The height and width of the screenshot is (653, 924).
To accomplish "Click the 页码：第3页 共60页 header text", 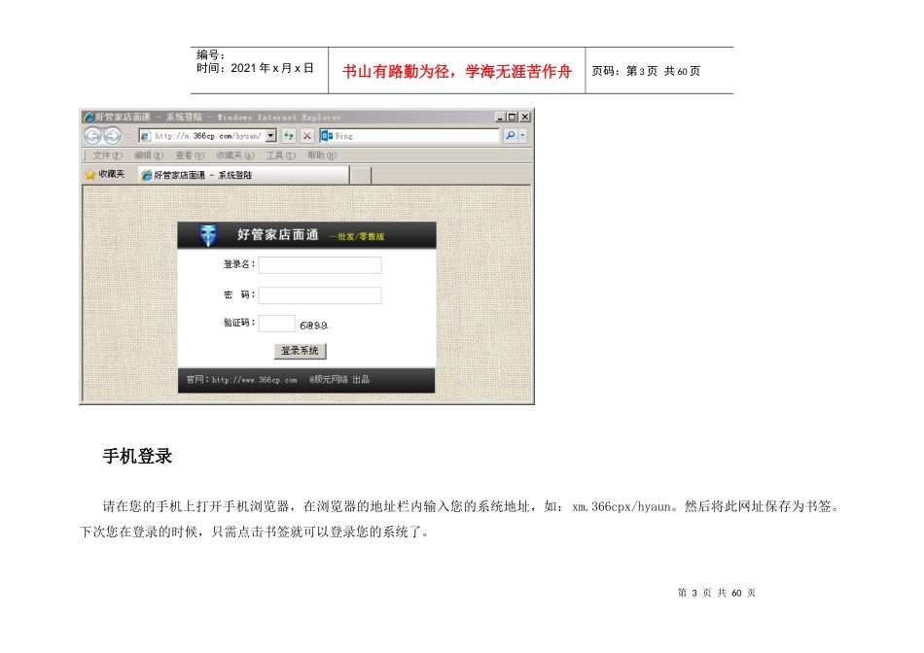I will tap(646, 71).
